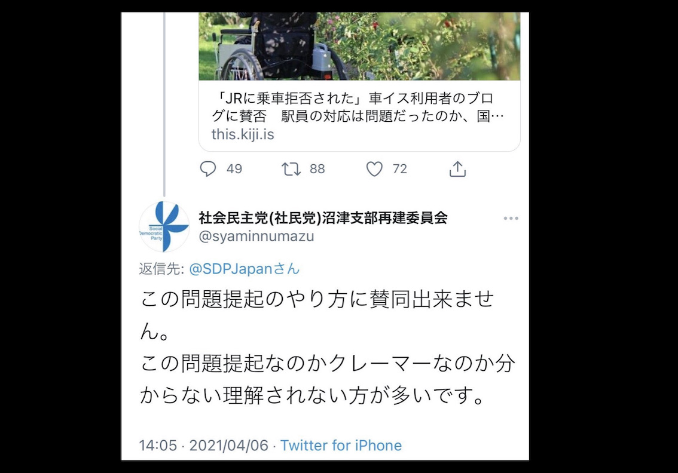Screen dimensions: 678x473
Task: Select the tweet text この問題提起のやり方に賛同出来ません
Action: click(317, 315)
